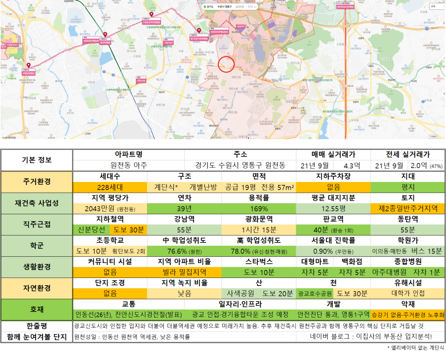Click the 엘리베이터 없는 계단식 footnote

pos(415,348)
